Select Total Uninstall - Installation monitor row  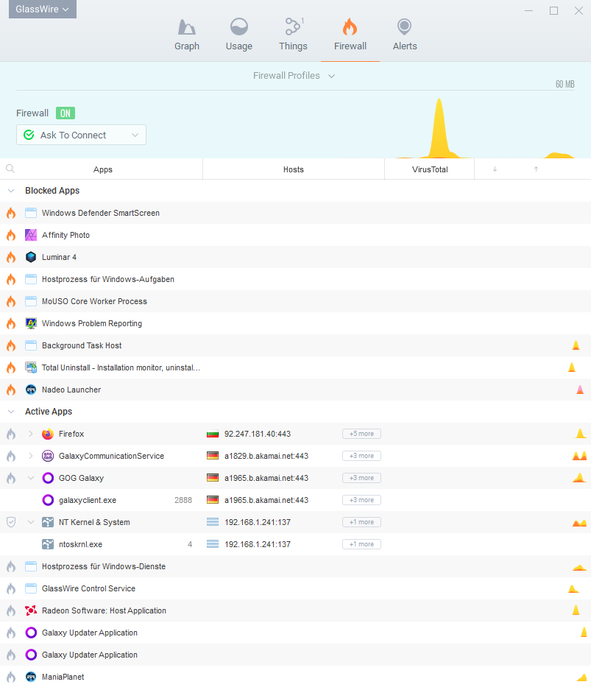tap(296, 367)
